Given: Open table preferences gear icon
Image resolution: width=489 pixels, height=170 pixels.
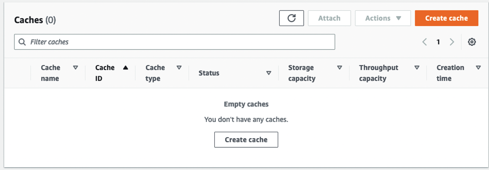Looking at the screenshot, I should pyautogui.click(x=472, y=42).
